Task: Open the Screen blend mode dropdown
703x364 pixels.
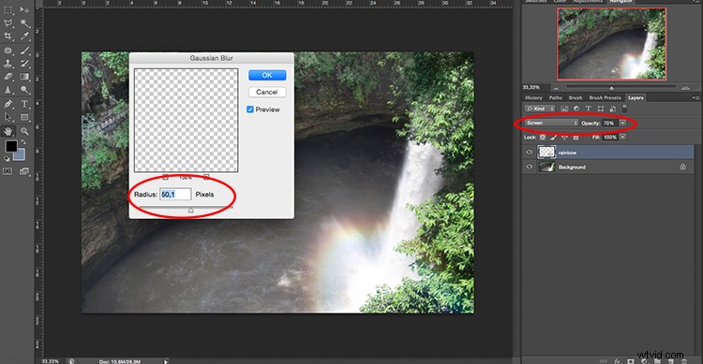Action: point(552,123)
